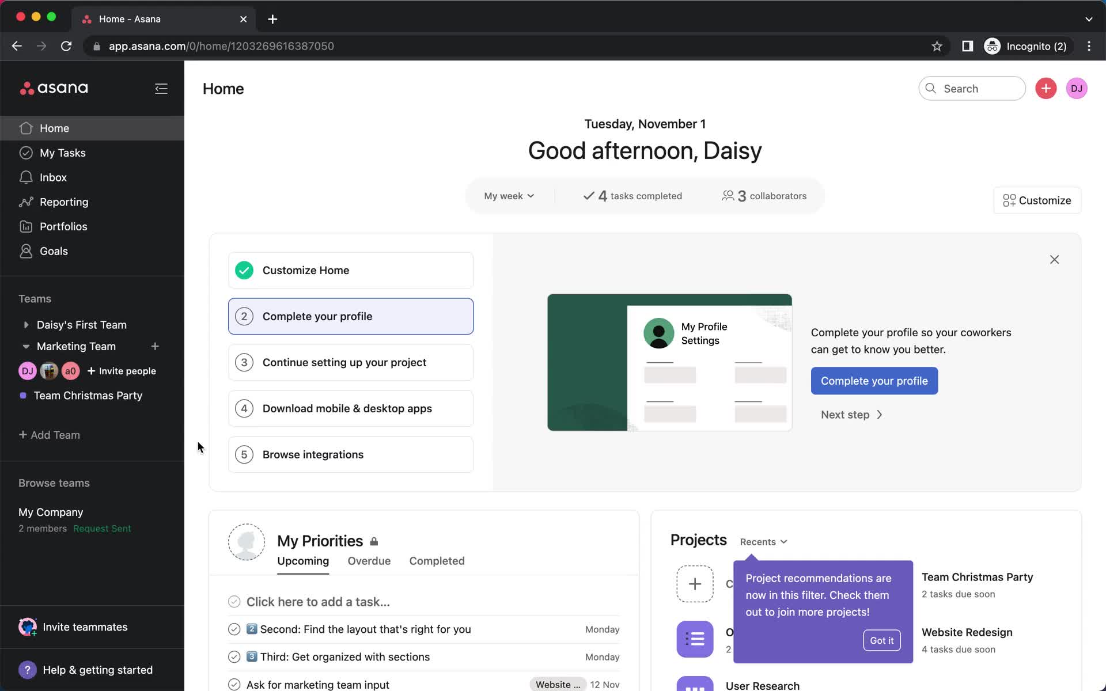Click the DJ member avatar under Marketing Team
The height and width of the screenshot is (691, 1106).
pos(28,371)
